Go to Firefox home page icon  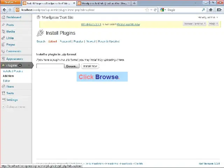click(211, 10)
